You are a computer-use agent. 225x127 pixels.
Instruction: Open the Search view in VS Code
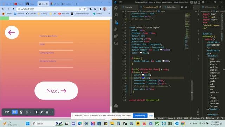pyautogui.click(x=116, y=15)
